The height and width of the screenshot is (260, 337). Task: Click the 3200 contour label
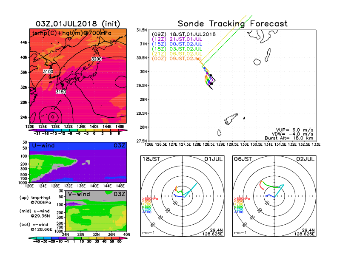[97, 59]
